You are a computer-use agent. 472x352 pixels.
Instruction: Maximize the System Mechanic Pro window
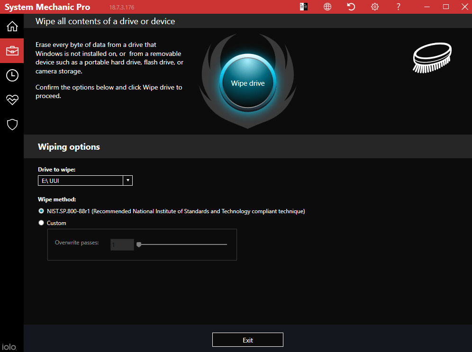pyautogui.click(x=446, y=7)
